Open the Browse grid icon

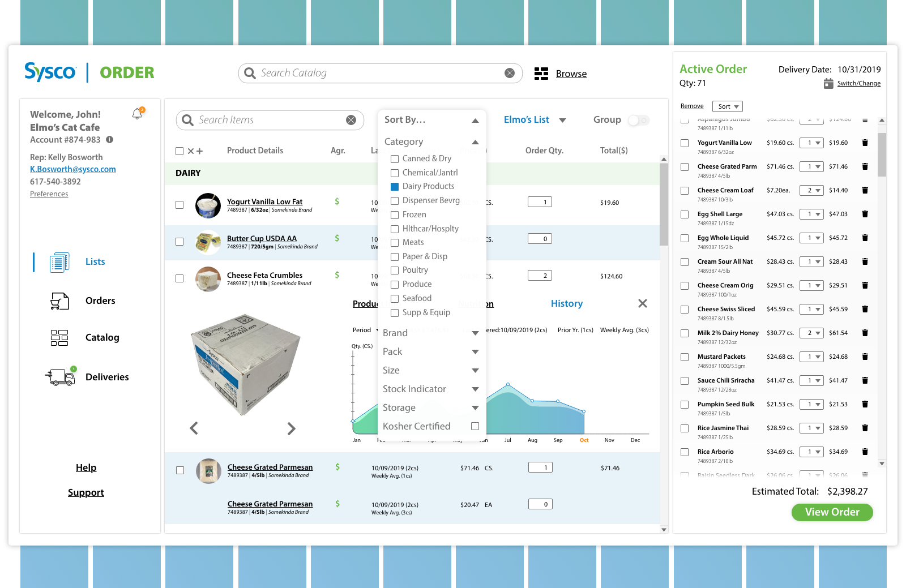541,74
